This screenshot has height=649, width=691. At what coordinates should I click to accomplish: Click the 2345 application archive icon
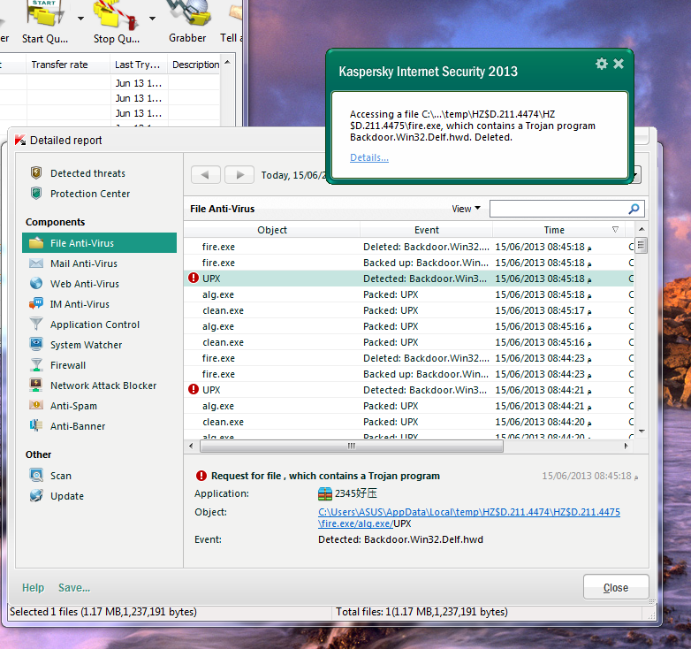coord(325,493)
